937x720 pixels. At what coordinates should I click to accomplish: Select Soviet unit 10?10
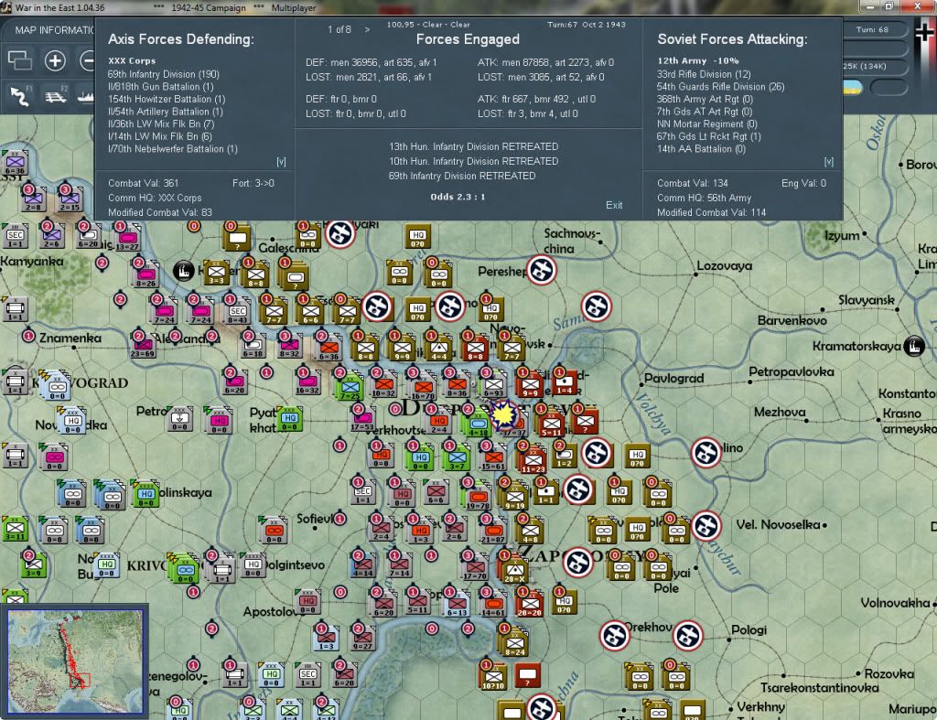[493, 678]
